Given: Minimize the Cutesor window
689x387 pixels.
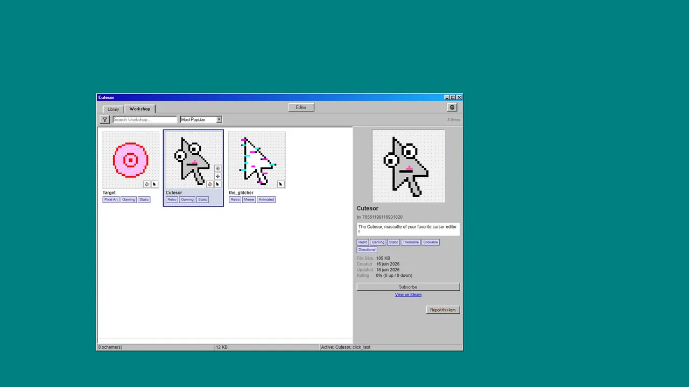Looking at the screenshot, I should pyautogui.click(x=447, y=97).
